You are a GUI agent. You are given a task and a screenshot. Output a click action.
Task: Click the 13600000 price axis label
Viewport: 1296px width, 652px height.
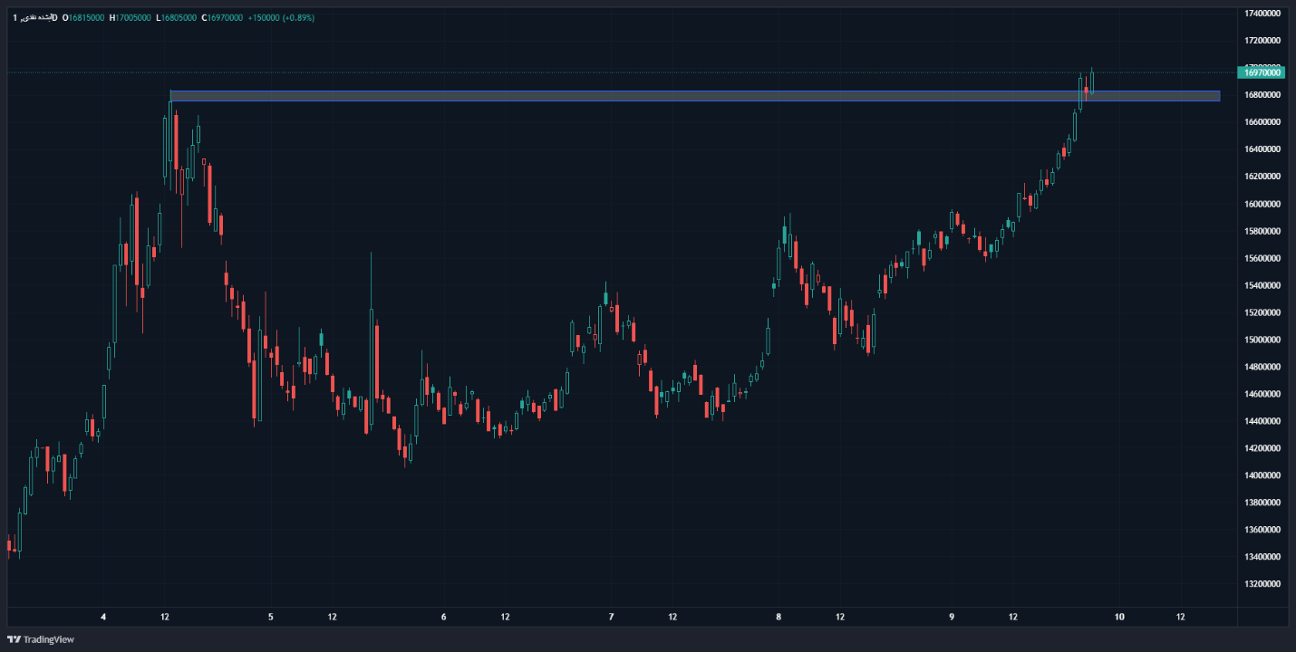pyautogui.click(x=1262, y=530)
